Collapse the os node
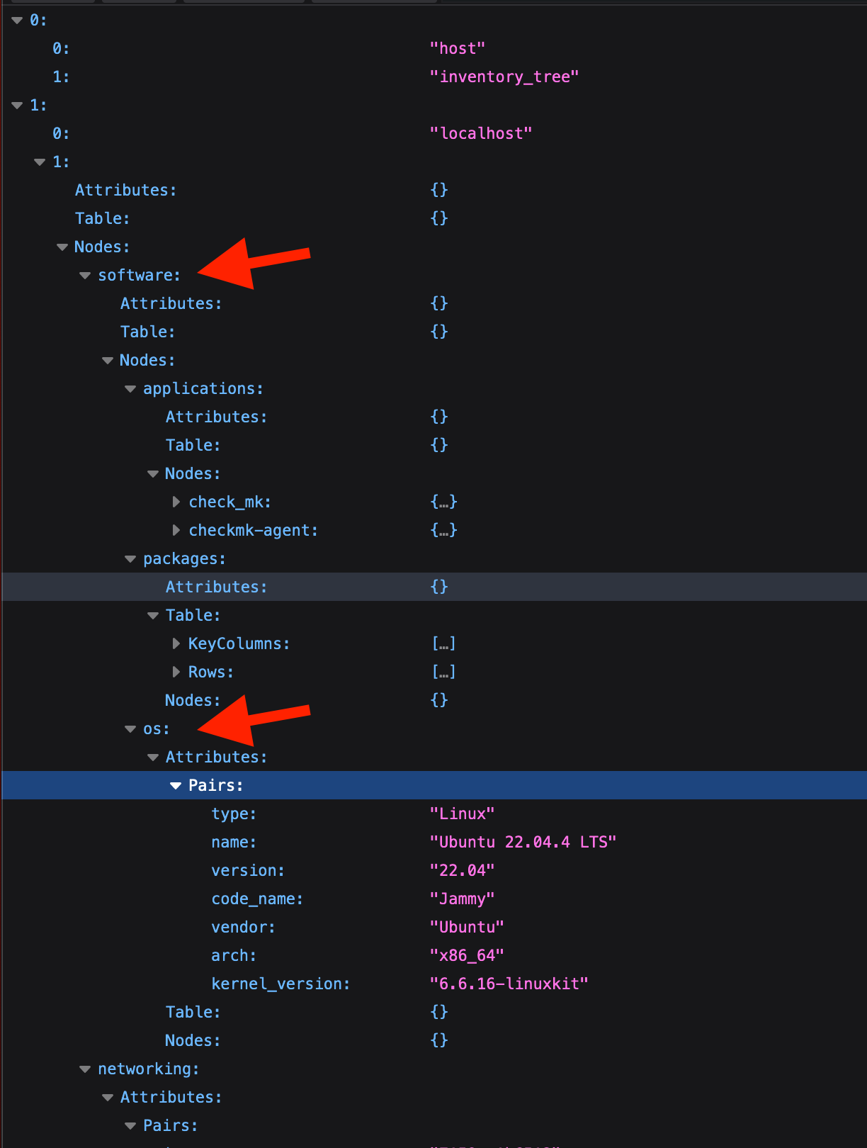 pos(130,729)
